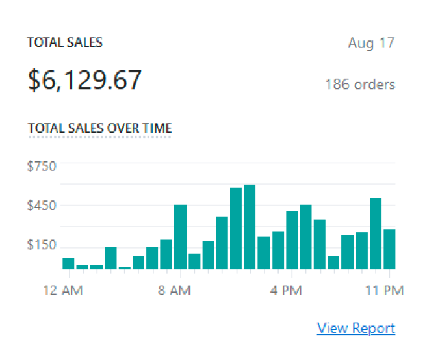Click the $750 y-axis label
Screen dimensions: 425x363
click(42, 166)
